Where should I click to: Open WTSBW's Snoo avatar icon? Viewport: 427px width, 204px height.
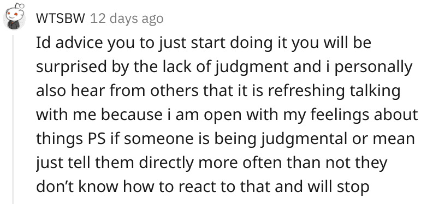pos(14,16)
